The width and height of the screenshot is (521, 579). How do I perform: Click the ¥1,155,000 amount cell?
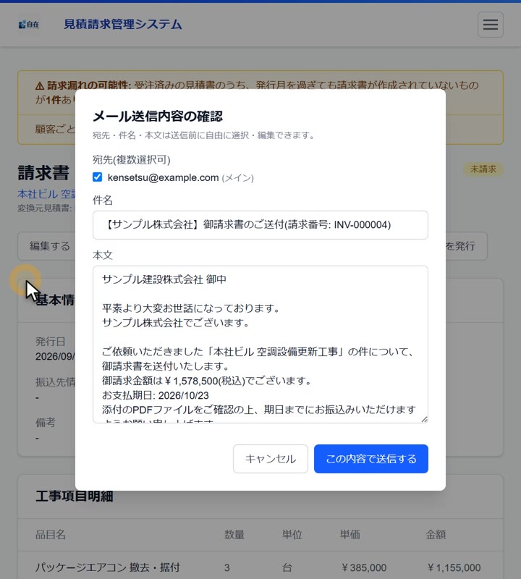tap(454, 567)
